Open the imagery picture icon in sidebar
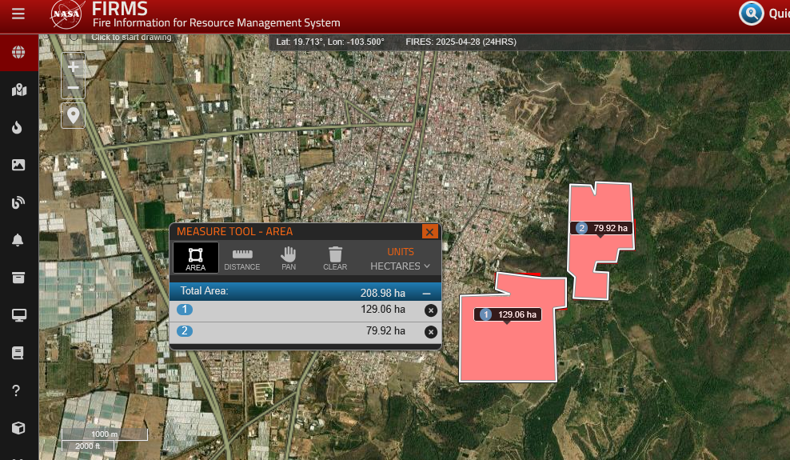The width and height of the screenshot is (790, 460). click(18, 165)
